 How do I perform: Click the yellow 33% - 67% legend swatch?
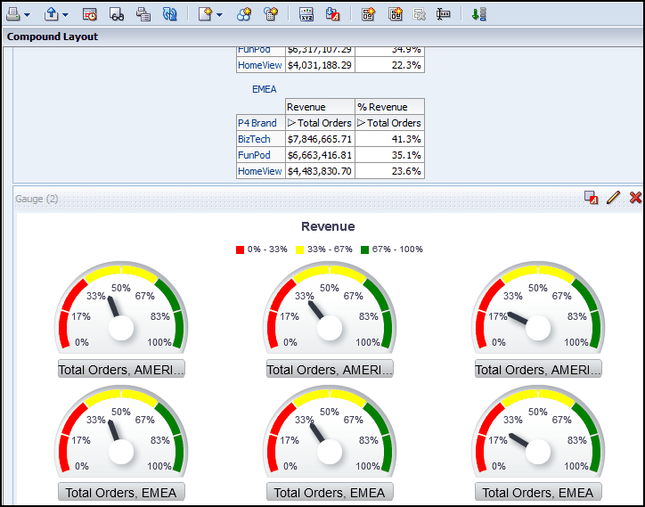(x=299, y=249)
